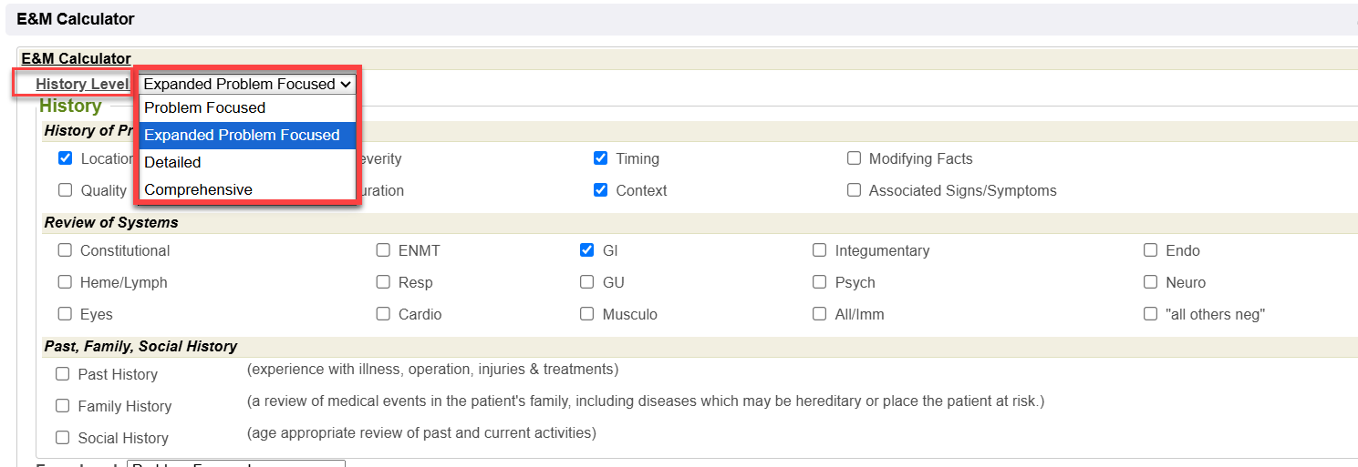The height and width of the screenshot is (467, 1358).
Task: Choose Expanded Problem Focused option
Action: point(242,135)
